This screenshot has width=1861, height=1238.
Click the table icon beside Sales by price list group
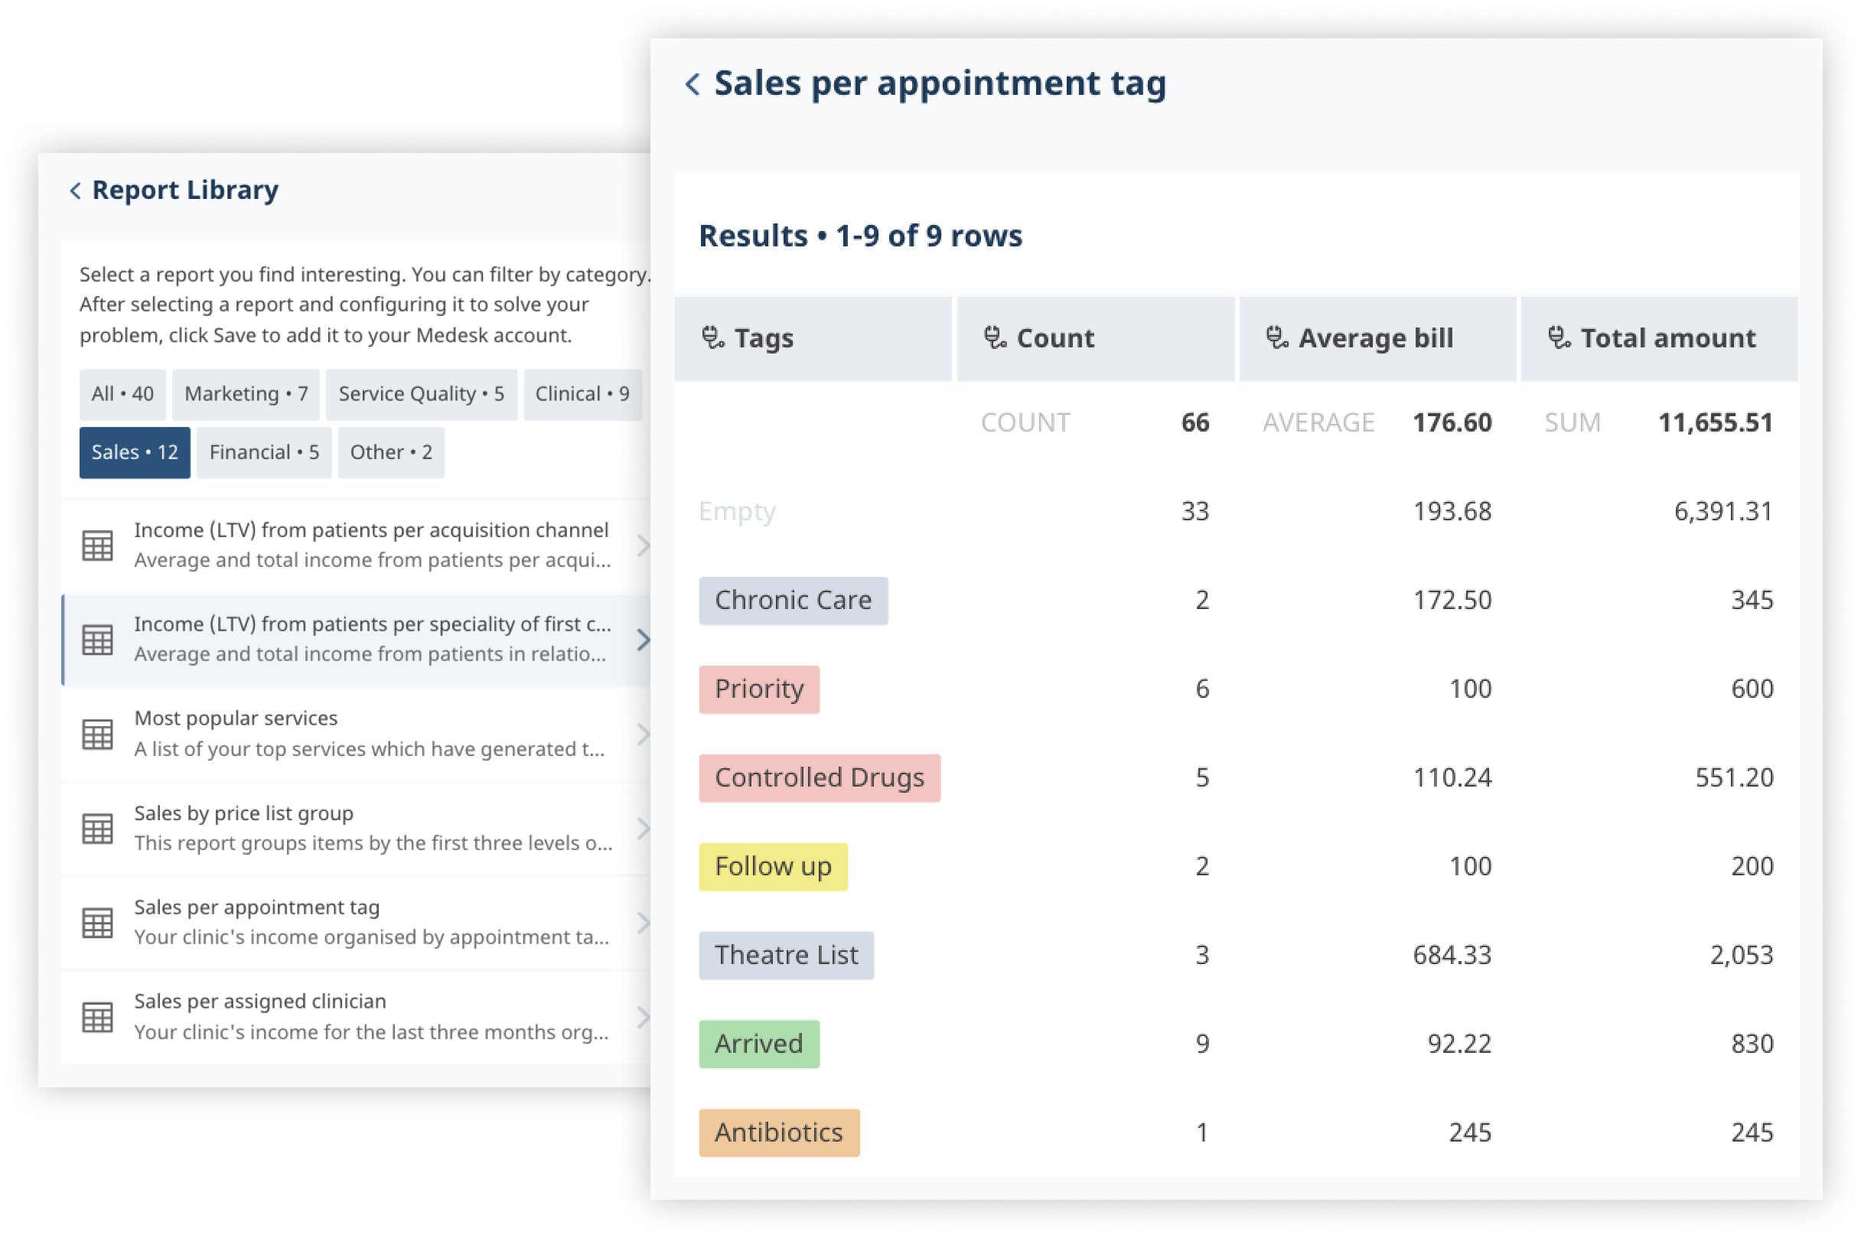pyautogui.click(x=97, y=828)
